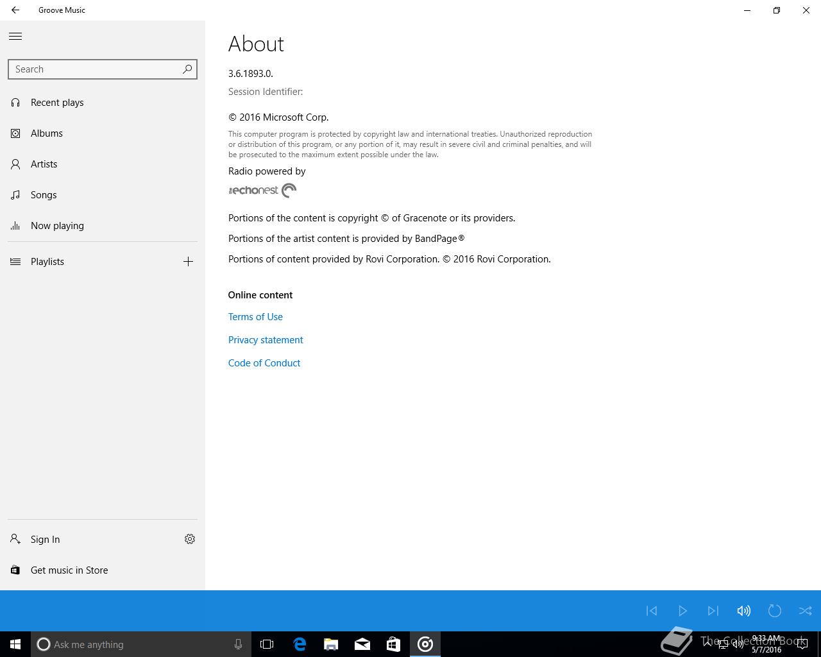Image resolution: width=821 pixels, height=657 pixels.
Task: Open Settings gear icon
Action: [190, 540]
